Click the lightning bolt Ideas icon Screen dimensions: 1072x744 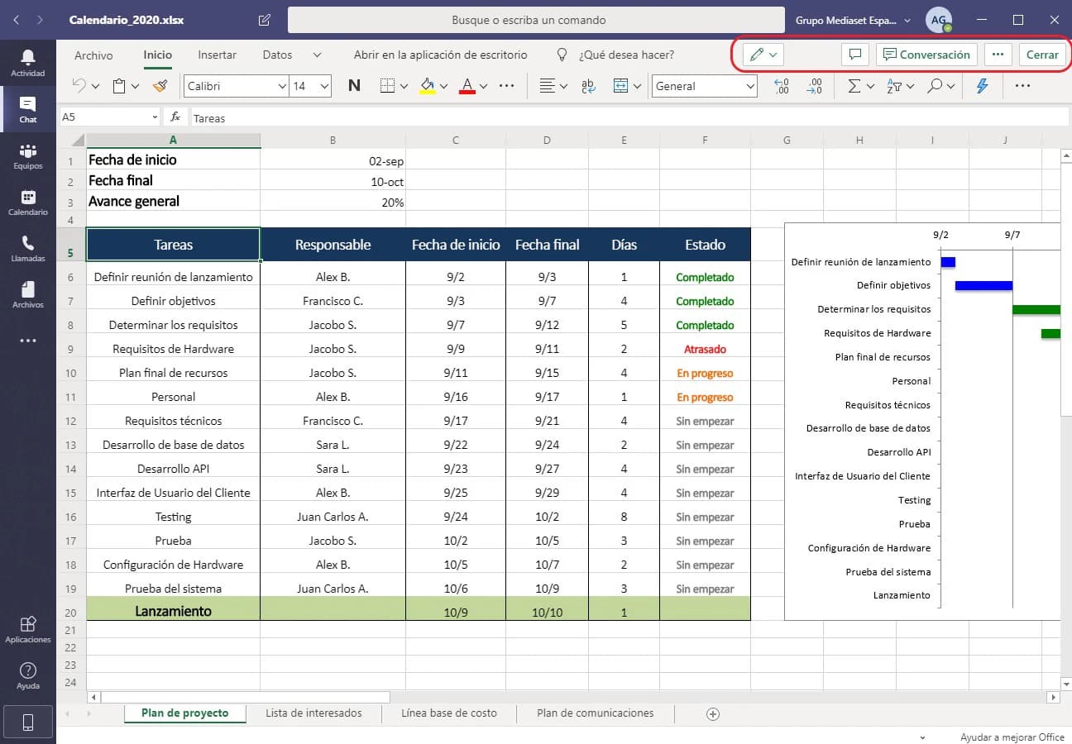(982, 86)
